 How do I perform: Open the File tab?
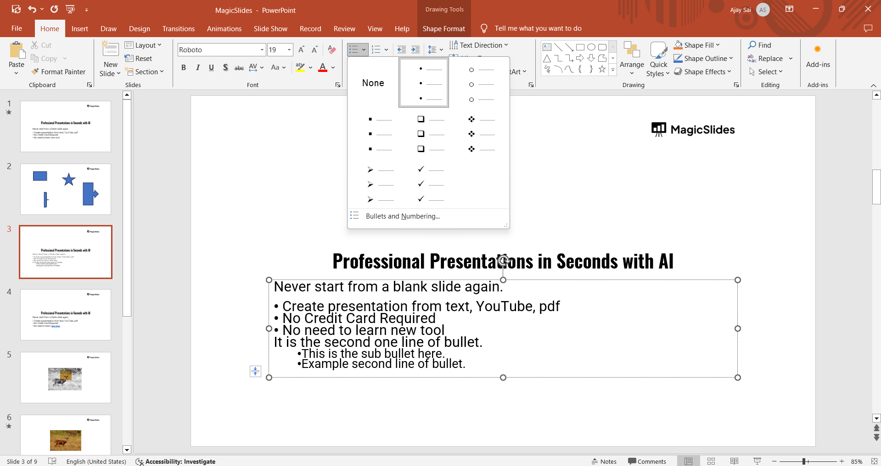point(17,28)
